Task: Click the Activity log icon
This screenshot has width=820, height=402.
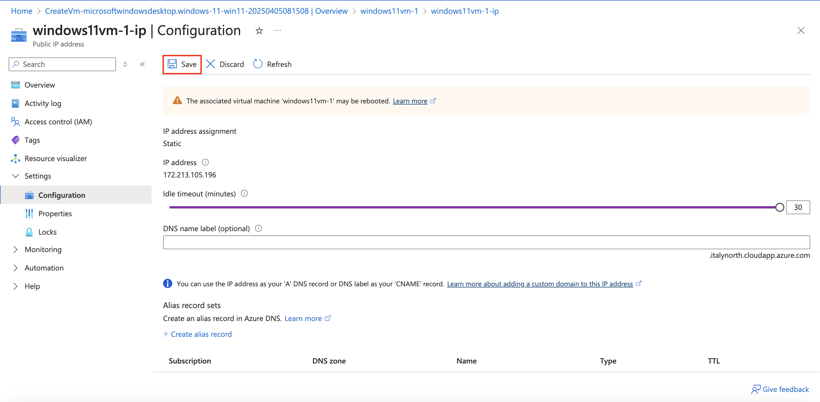Action: (15, 103)
